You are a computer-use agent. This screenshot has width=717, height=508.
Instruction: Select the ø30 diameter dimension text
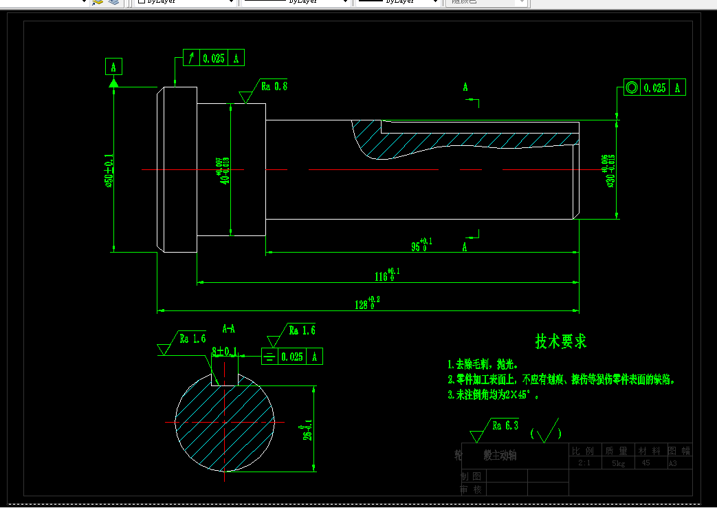click(x=610, y=171)
